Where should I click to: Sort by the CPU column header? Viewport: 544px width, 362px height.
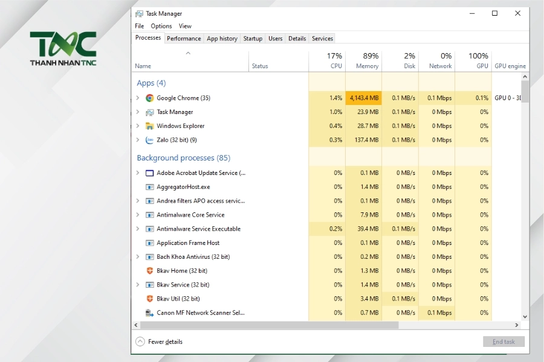point(327,62)
